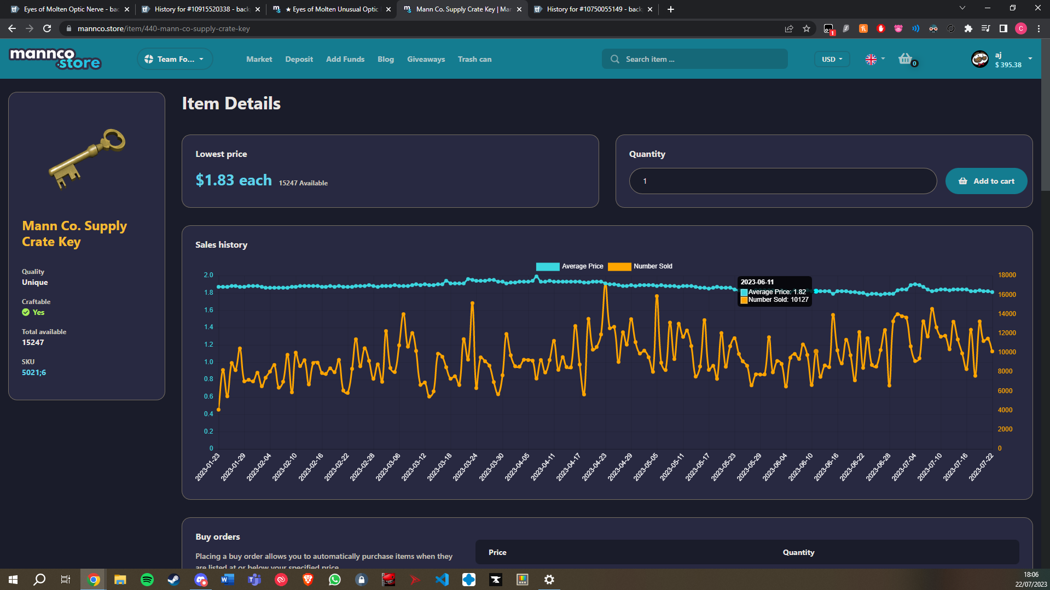The image size is (1050, 590).
Task: Click the browser back arrow
Action: (12, 28)
